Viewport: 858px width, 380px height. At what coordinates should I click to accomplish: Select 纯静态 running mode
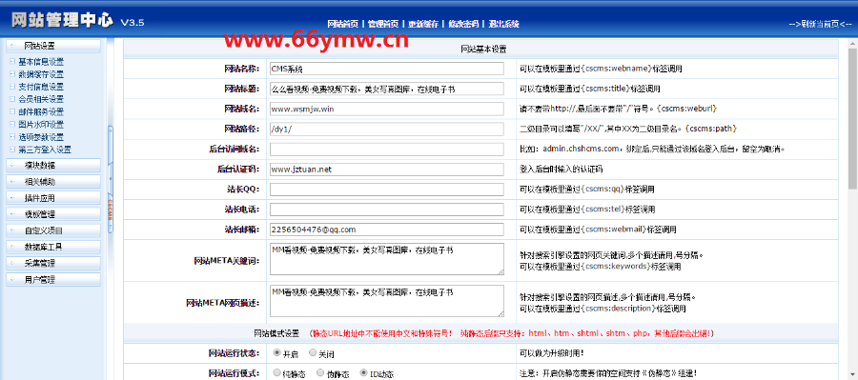click(276, 373)
